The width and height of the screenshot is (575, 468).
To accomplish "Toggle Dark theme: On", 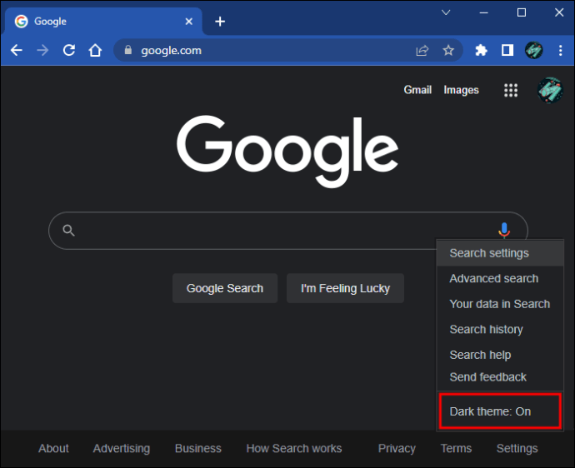I will pyautogui.click(x=500, y=411).
